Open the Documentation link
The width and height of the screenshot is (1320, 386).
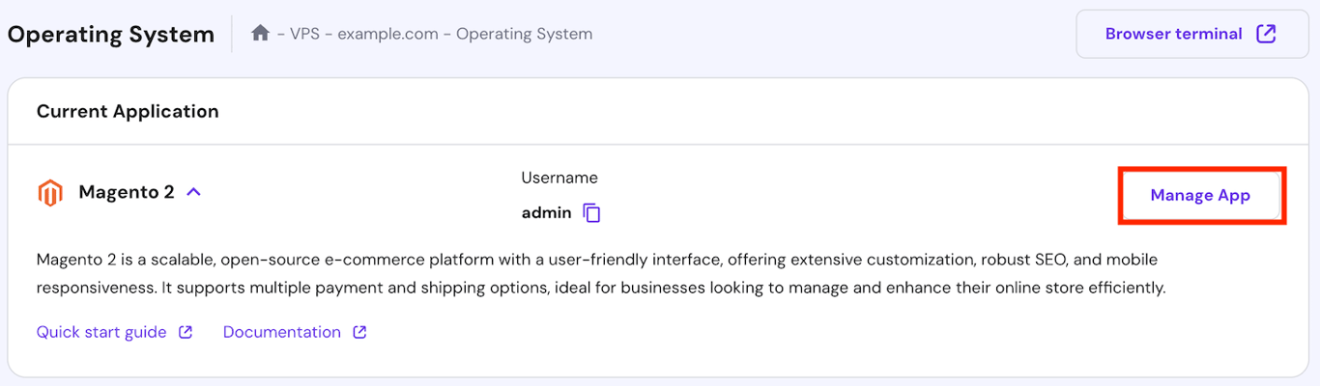click(x=282, y=332)
